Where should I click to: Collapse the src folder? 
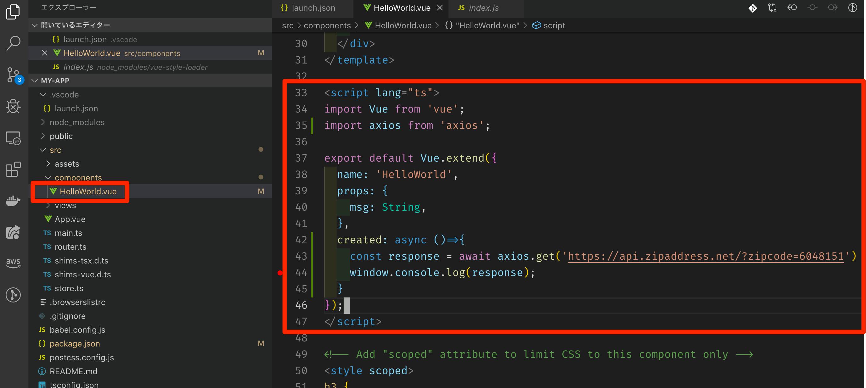pos(42,150)
